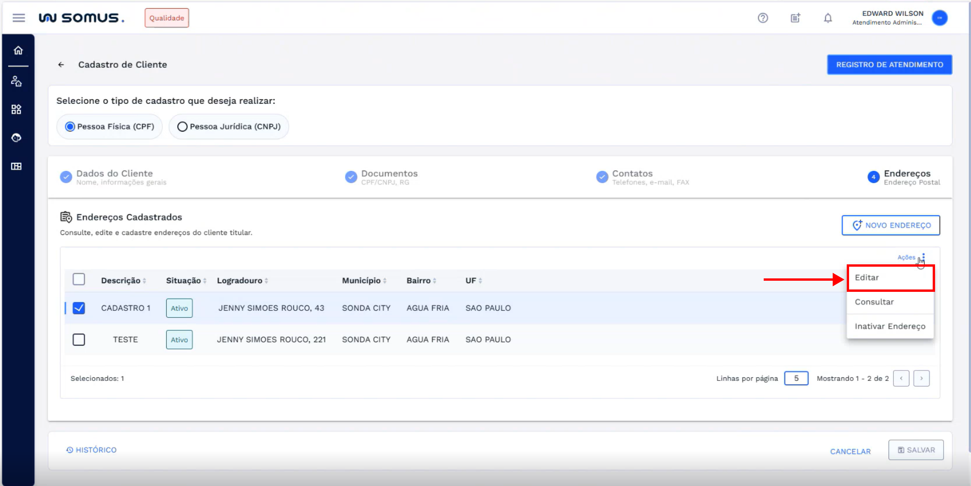The height and width of the screenshot is (486, 971).
Task: Click the home icon in sidebar
Action: click(18, 51)
